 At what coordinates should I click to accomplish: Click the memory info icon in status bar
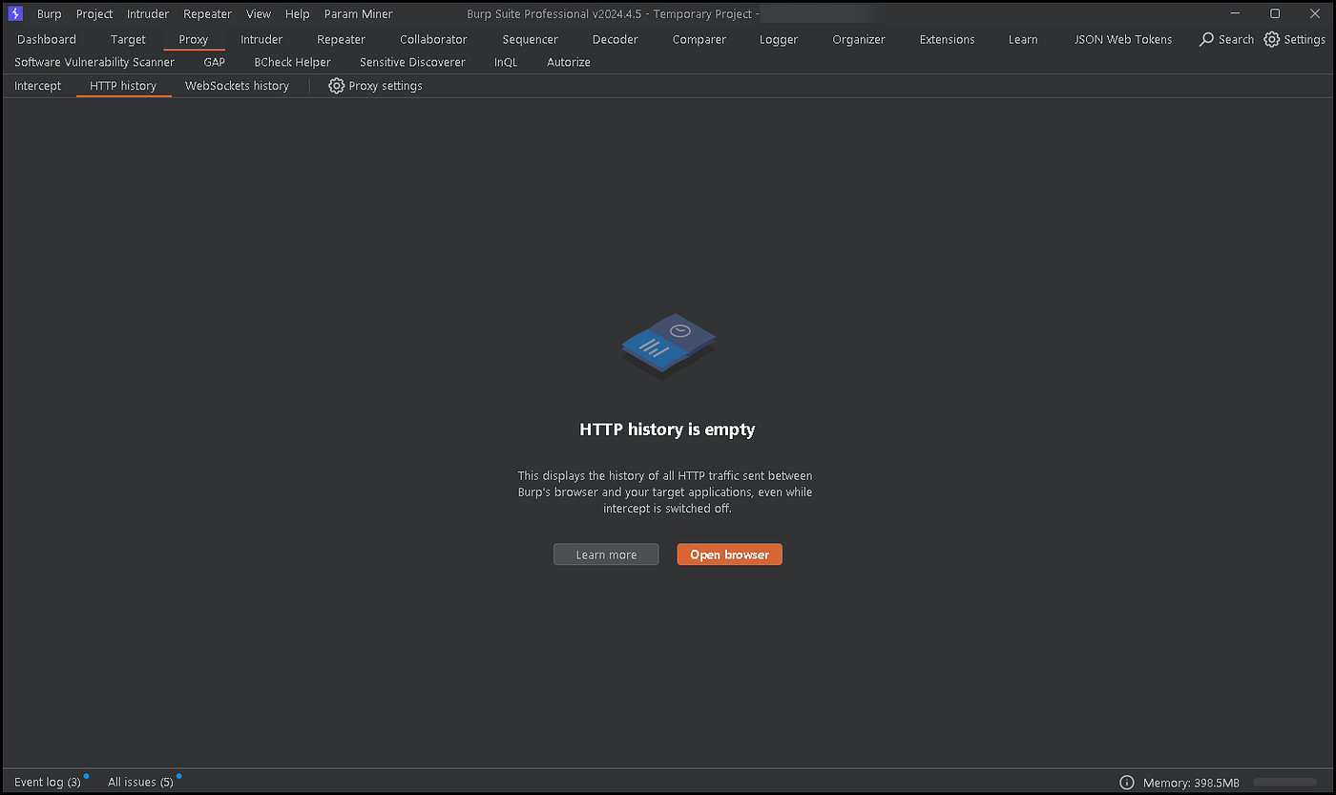[1126, 783]
